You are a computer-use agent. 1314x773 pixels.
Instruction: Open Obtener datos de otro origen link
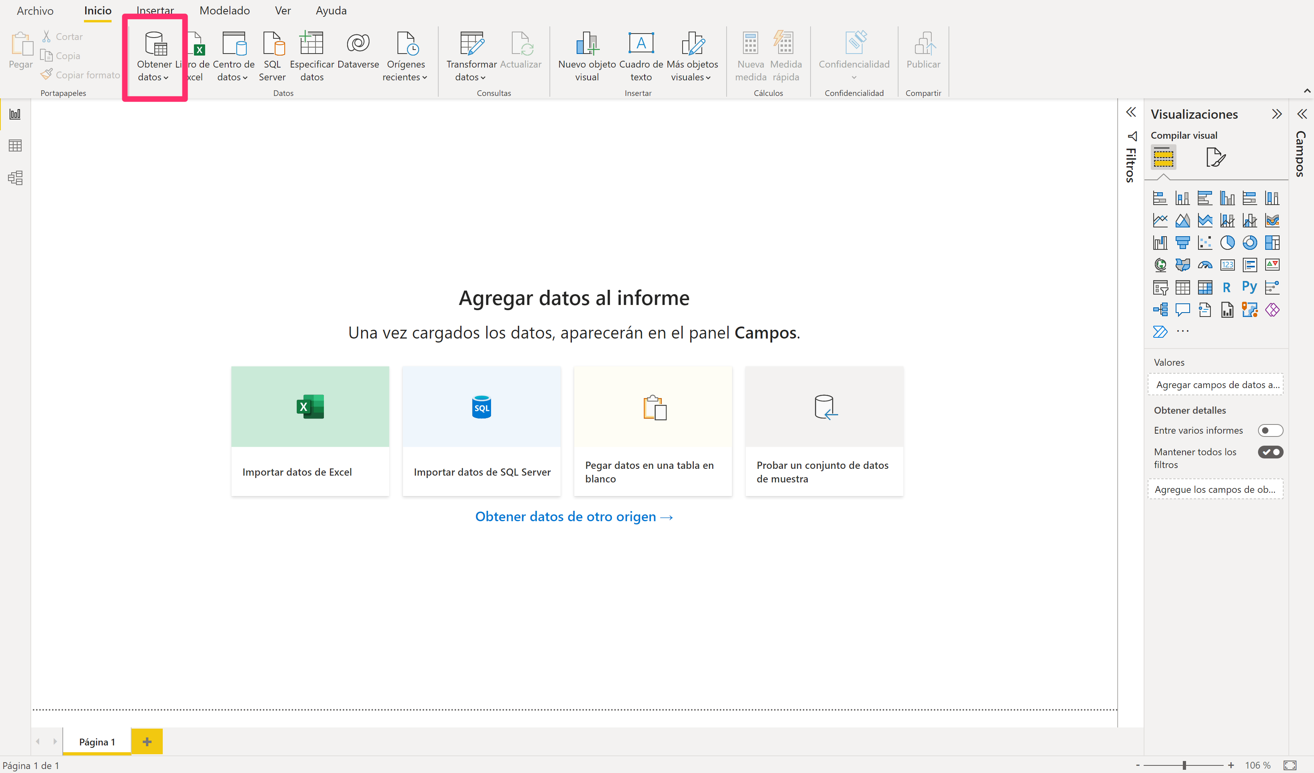[574, 516]
